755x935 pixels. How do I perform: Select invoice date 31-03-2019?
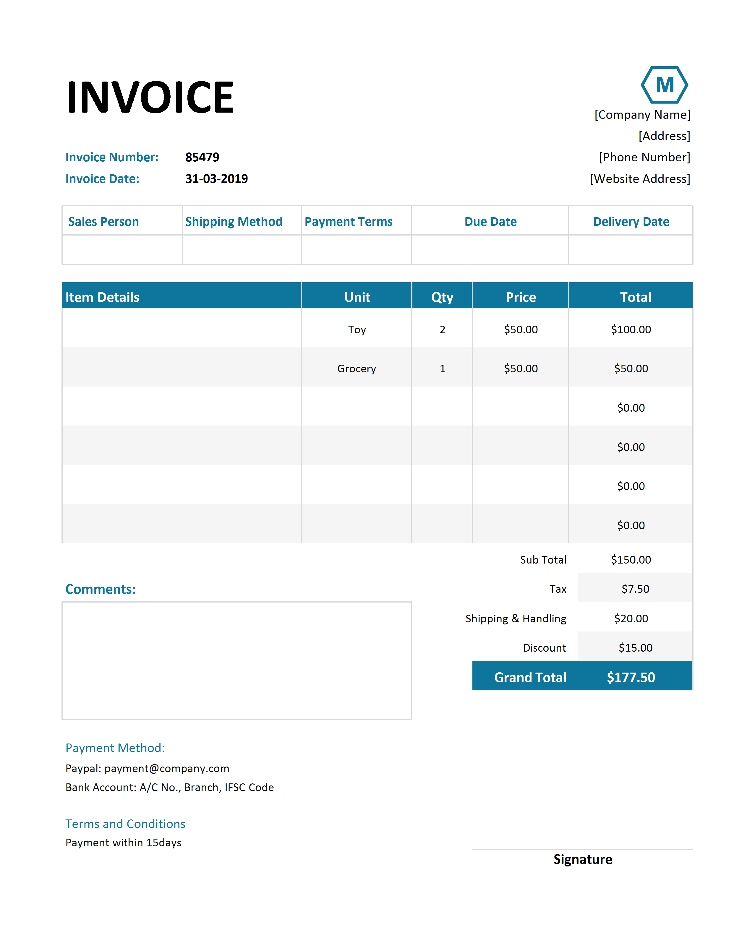pos(217,179)
